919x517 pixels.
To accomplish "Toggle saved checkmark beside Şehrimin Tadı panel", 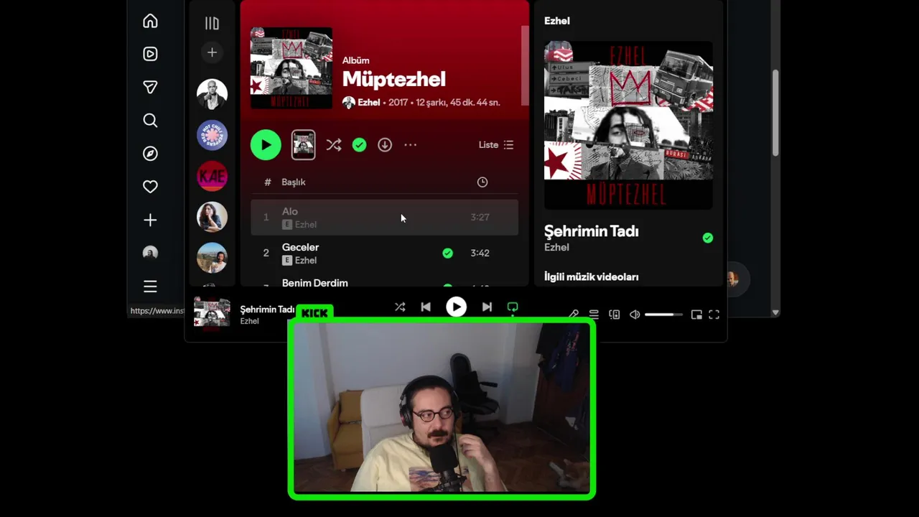I will pos(708,238).
